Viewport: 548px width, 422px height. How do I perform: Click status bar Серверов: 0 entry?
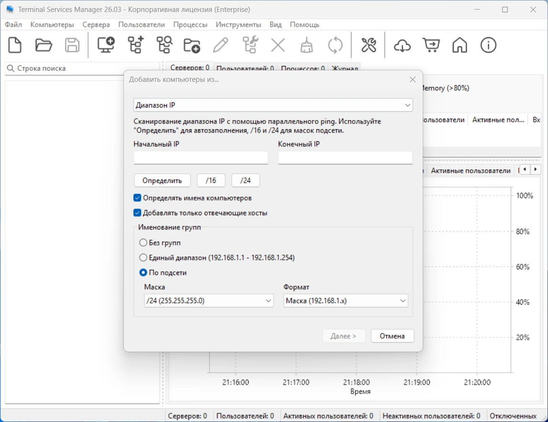click(187, 416)
